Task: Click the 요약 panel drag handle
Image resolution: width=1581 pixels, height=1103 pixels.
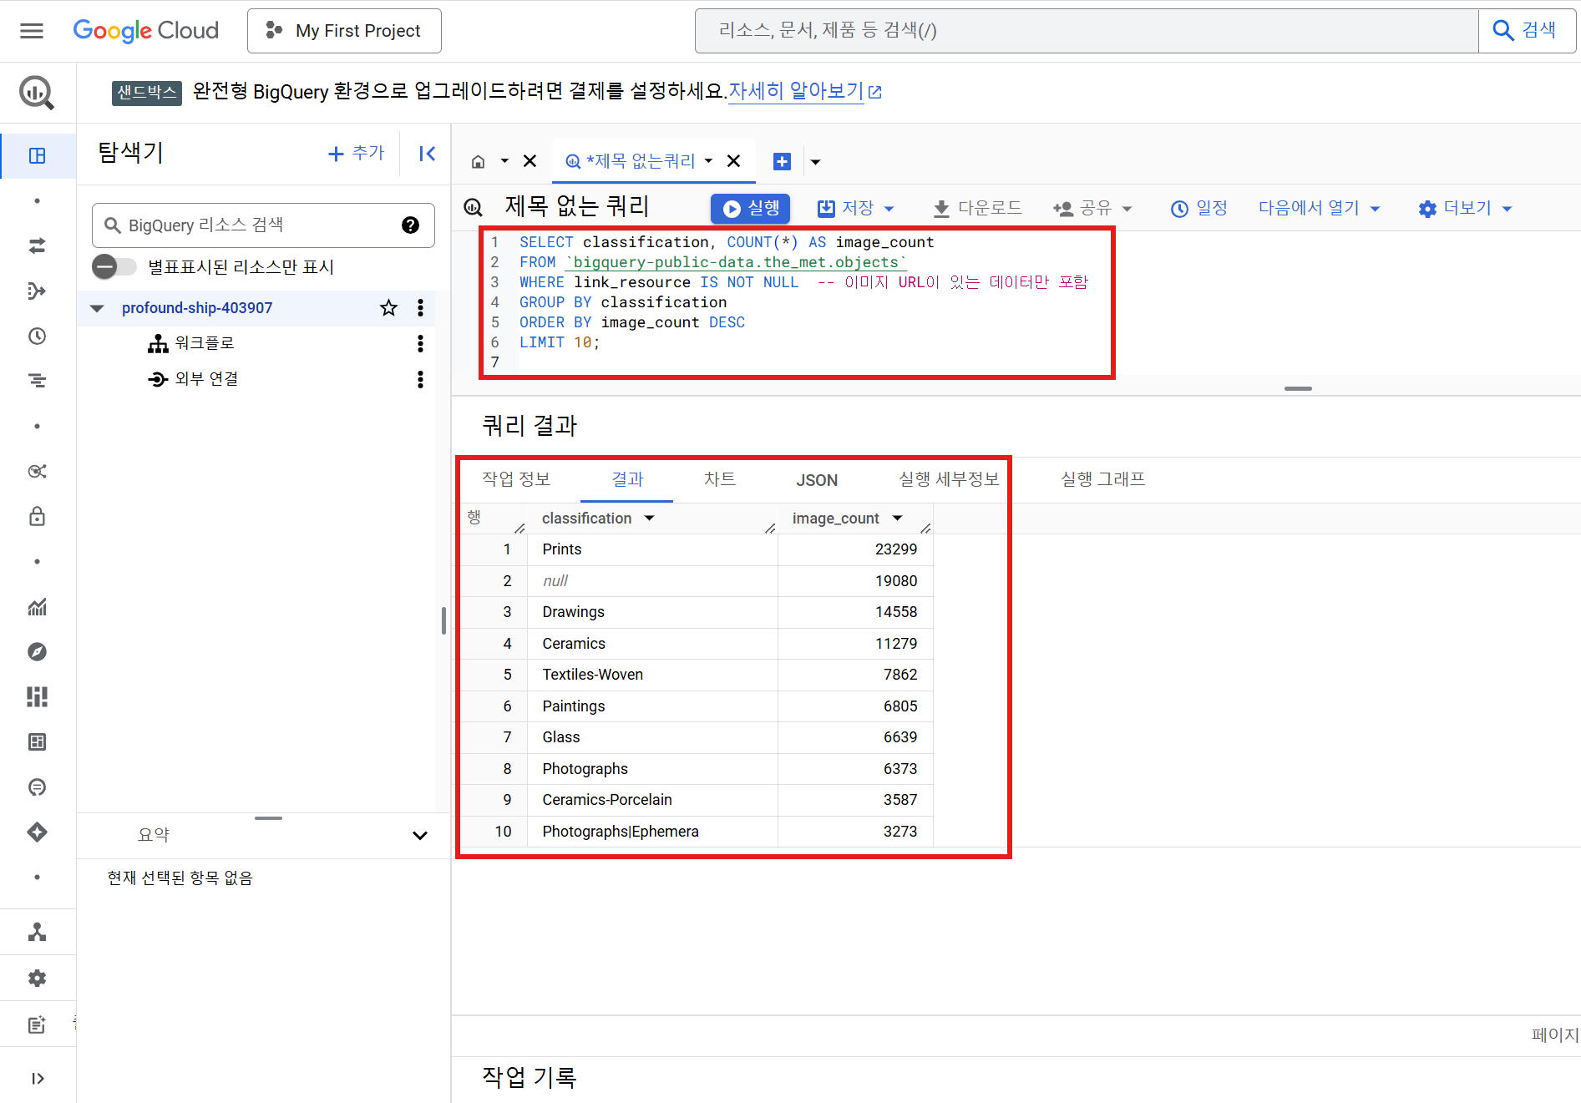Action: [268, 818]
